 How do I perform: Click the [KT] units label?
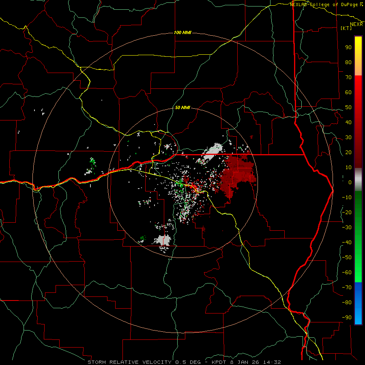coord(346,28)
